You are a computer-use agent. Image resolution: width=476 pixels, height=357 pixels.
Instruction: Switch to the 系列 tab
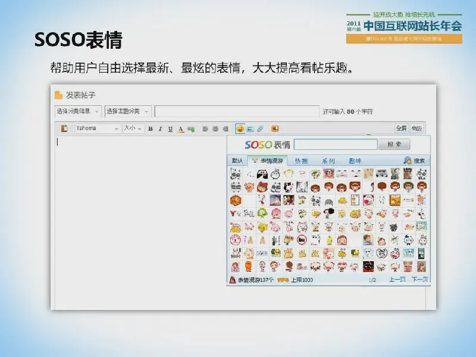tap(328, 161)
